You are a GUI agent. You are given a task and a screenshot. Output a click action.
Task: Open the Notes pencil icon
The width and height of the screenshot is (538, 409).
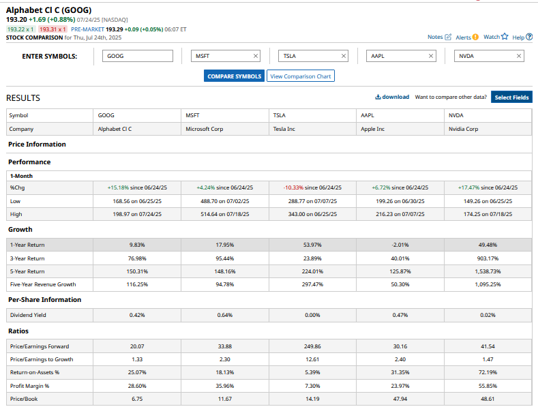[x=448, y=37]
